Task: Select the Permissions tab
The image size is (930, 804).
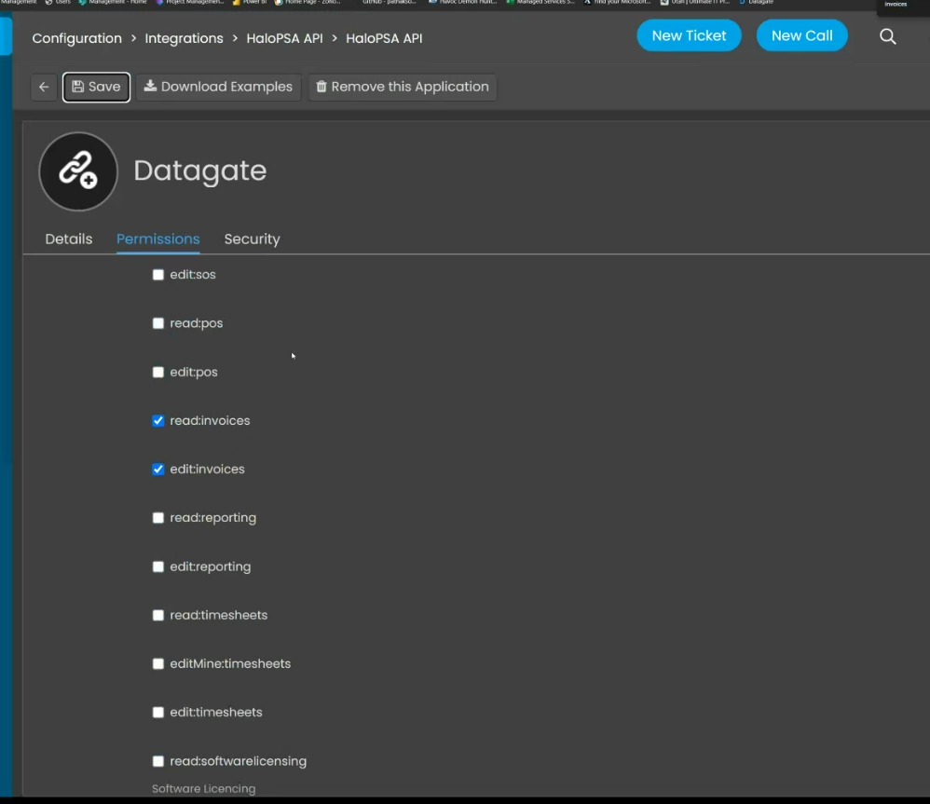Action: 157,239
